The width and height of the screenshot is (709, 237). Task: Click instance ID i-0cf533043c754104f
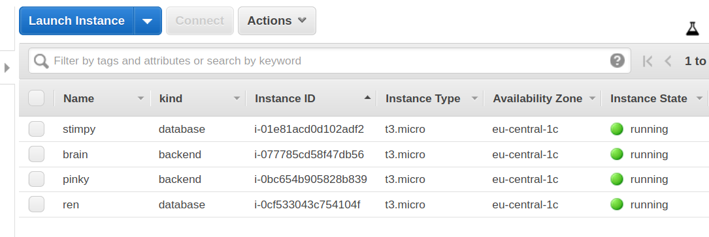(x=307, y=204)
